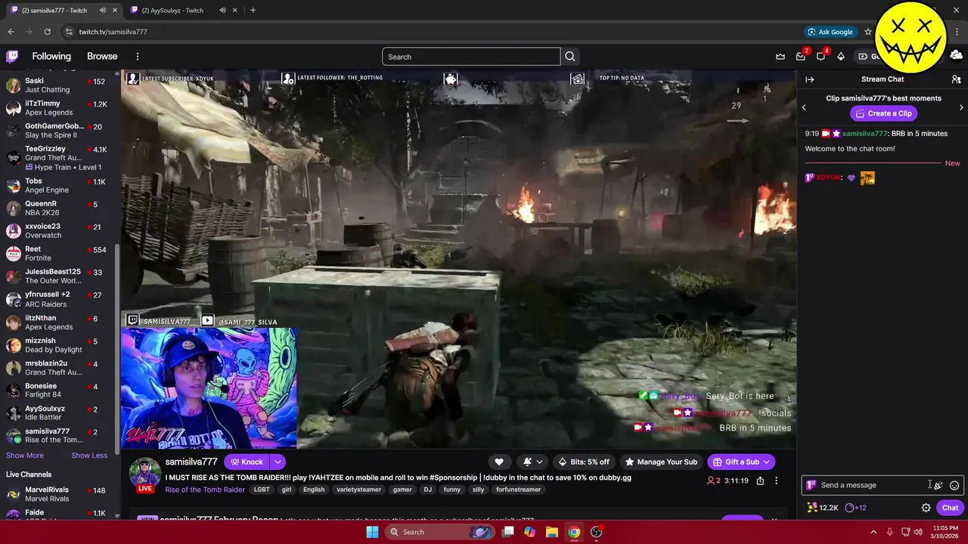This screenshot has height=544, width=968.
Task: Open Saski Just Chatting channel
Action: 60,85
